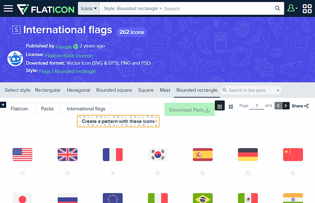The image size is (315, 203).
Task: Open the Freepik publisher link
Action: pyautogui.click(x=63, y=47)
